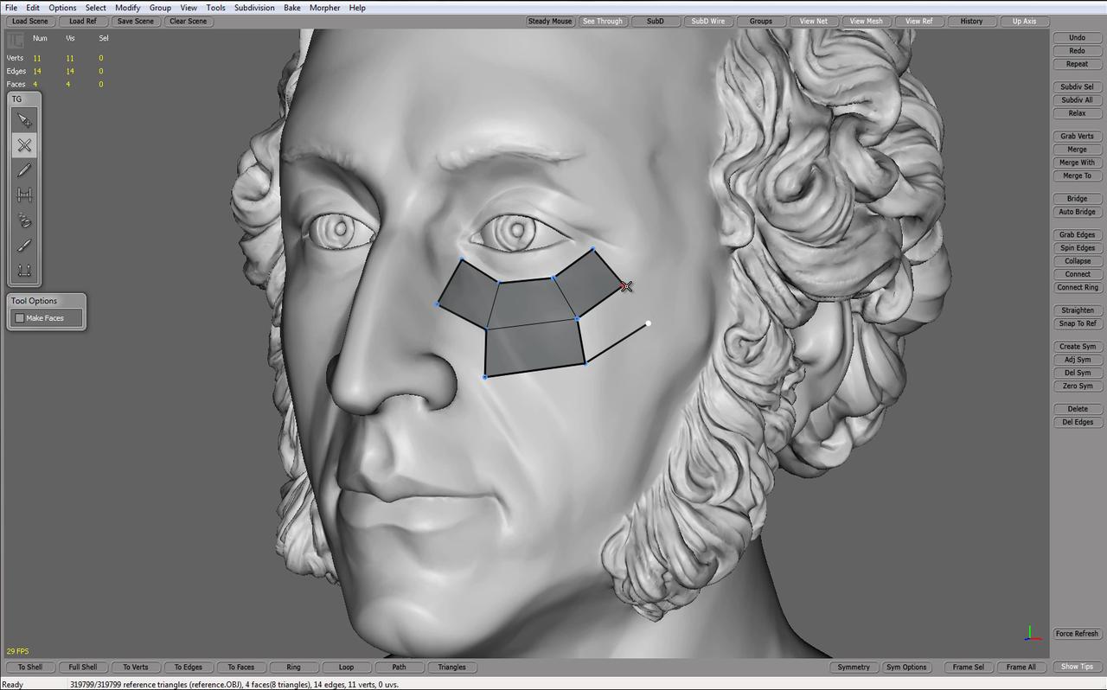Click the Triangles button
The image size is (1107, 690).
452,667
